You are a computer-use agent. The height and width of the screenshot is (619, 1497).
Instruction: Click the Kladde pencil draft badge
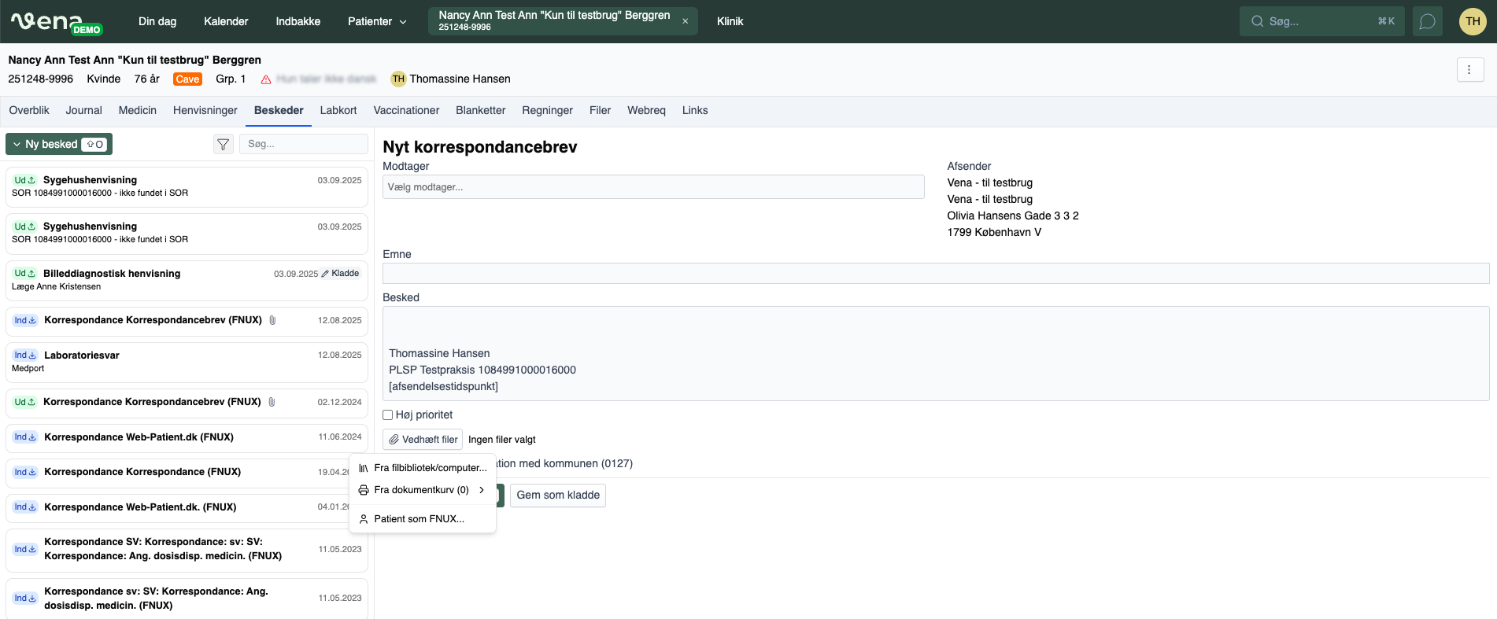tap(340, 274)
